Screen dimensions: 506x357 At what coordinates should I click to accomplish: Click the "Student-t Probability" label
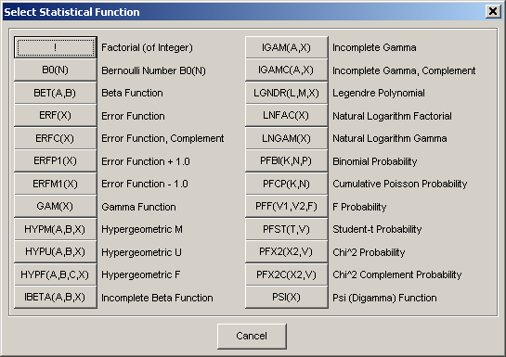coord(377,229)
